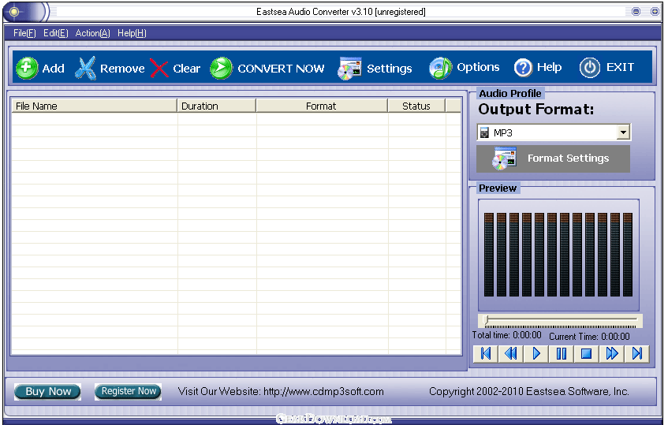
Task: Fast forward the preview playback
Action: tap(612, 353)
